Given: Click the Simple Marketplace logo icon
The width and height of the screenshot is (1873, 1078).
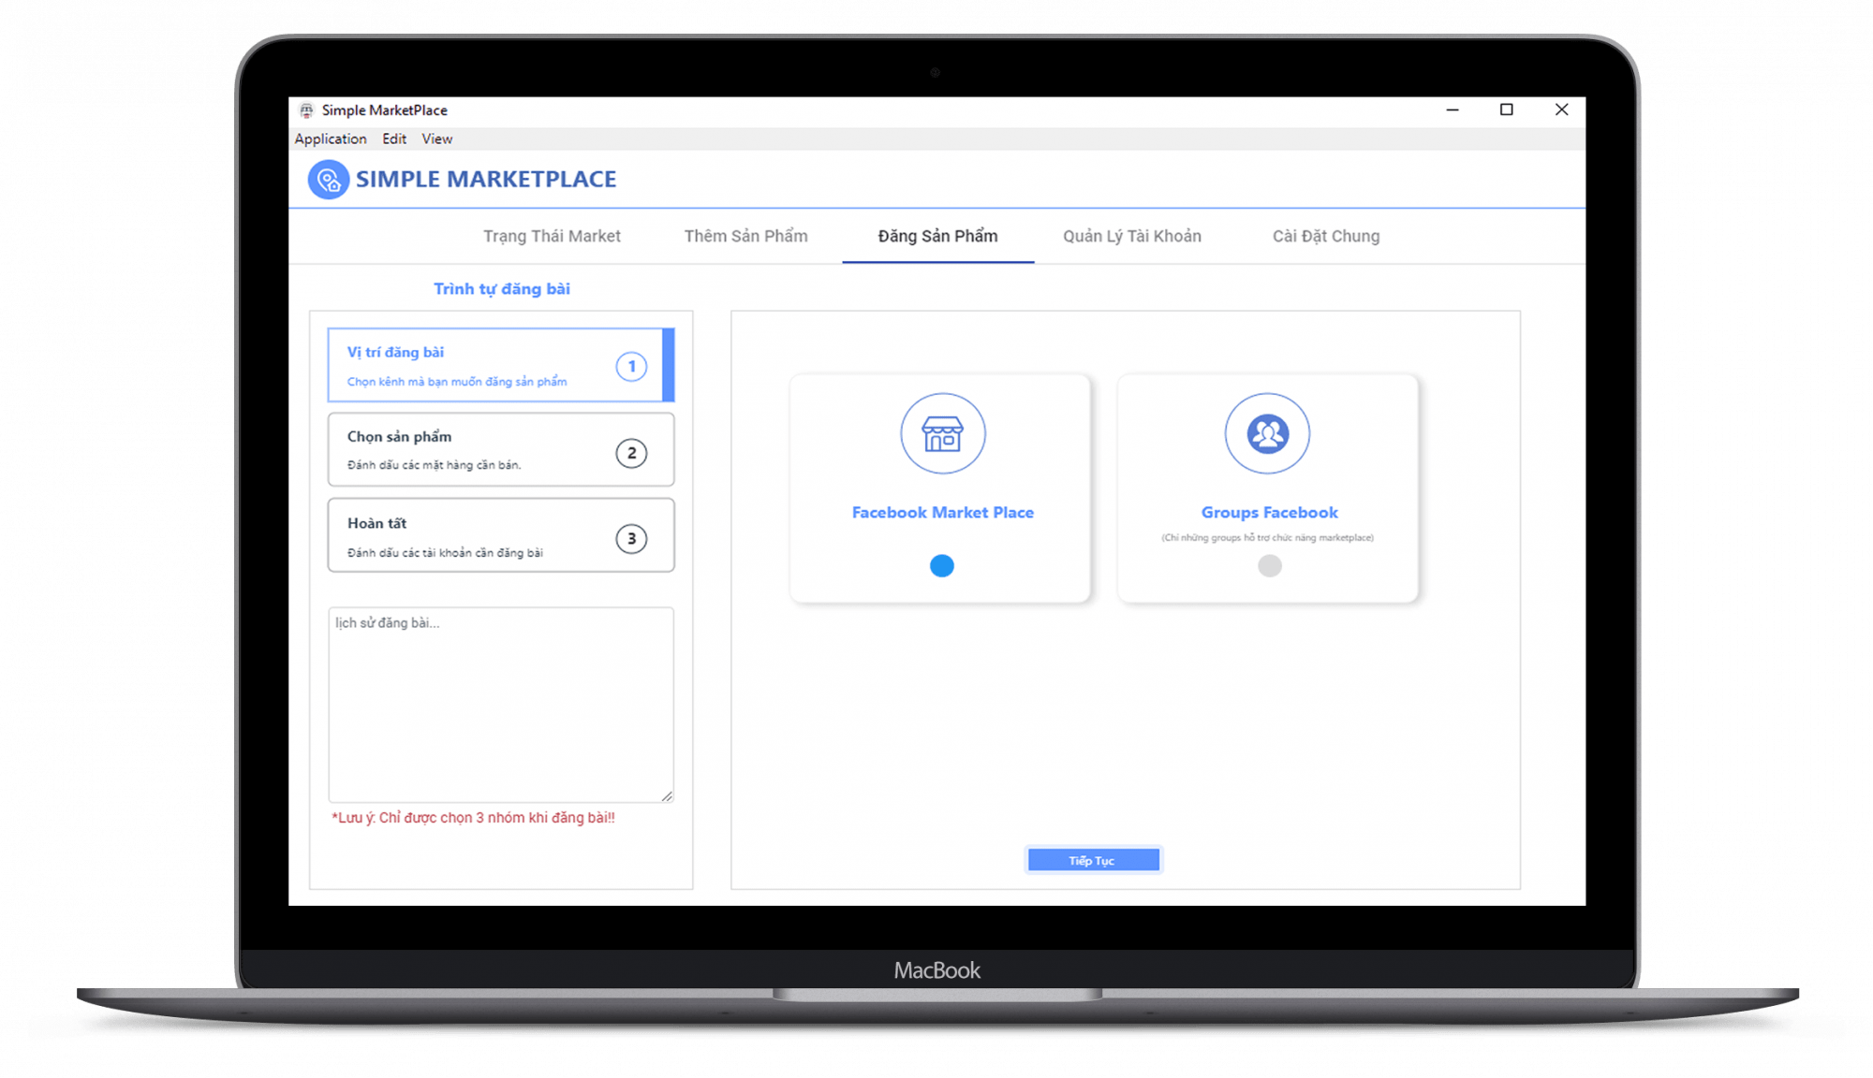Looking at the screenshot, I should click(329, 180).
